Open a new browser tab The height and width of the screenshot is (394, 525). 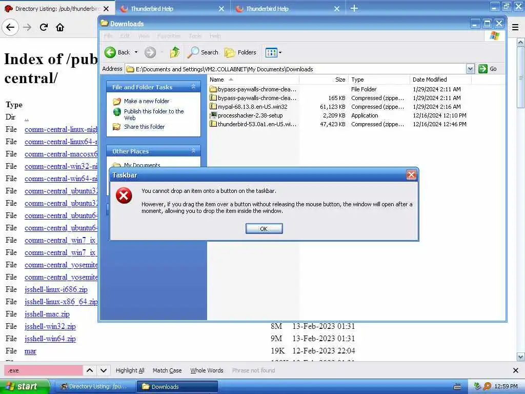354,8
